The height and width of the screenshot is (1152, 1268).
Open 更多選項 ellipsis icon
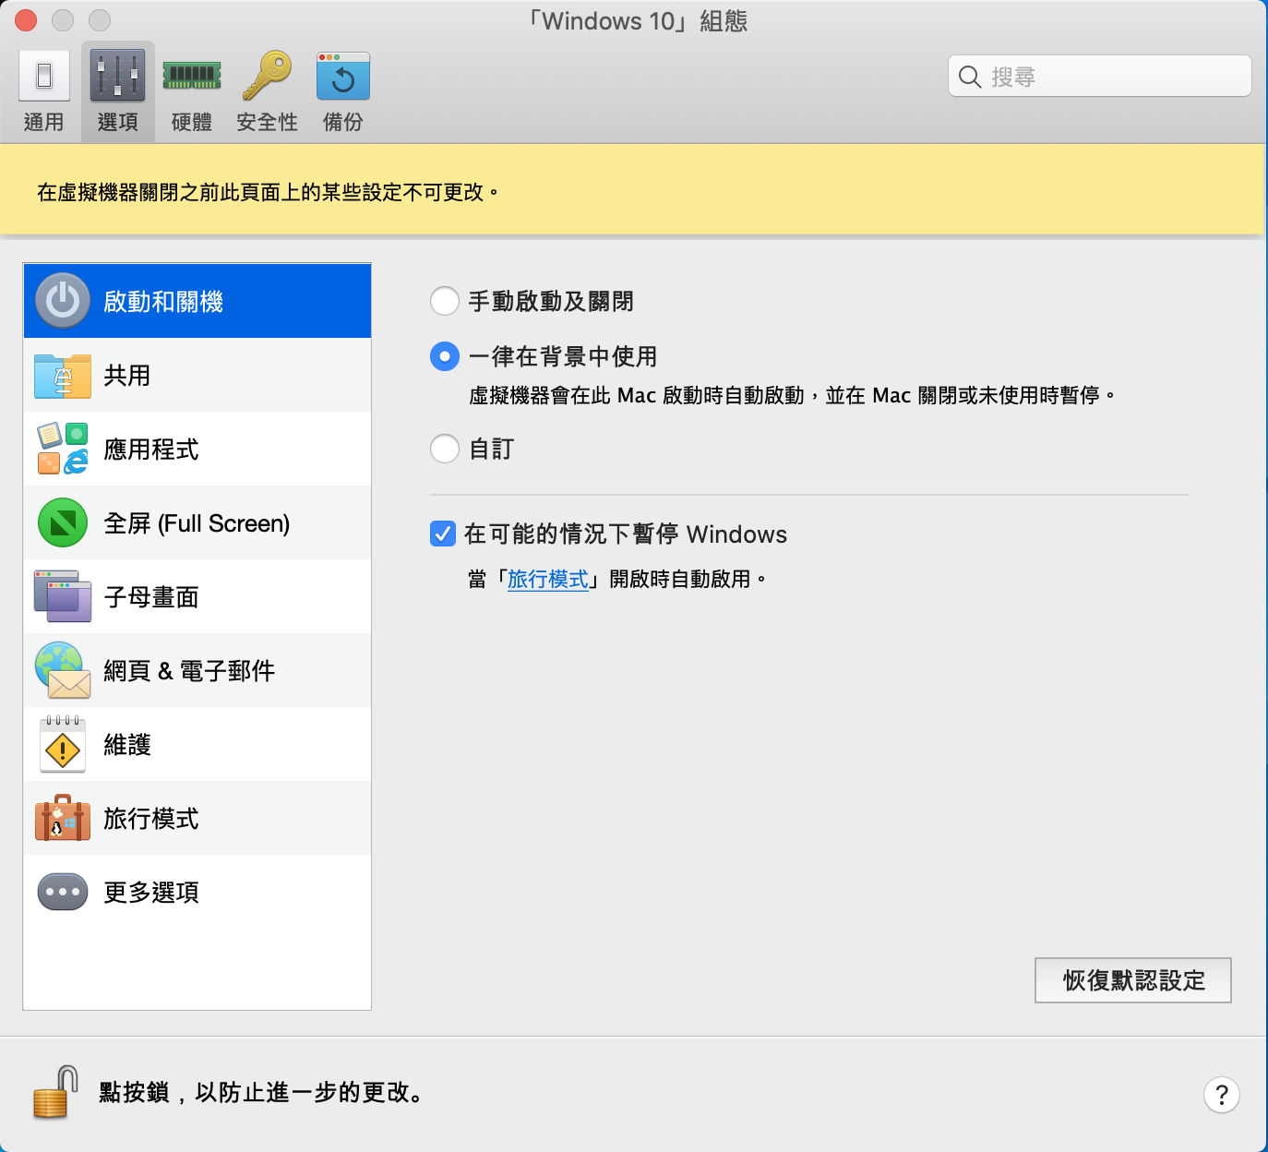(63, 892)
